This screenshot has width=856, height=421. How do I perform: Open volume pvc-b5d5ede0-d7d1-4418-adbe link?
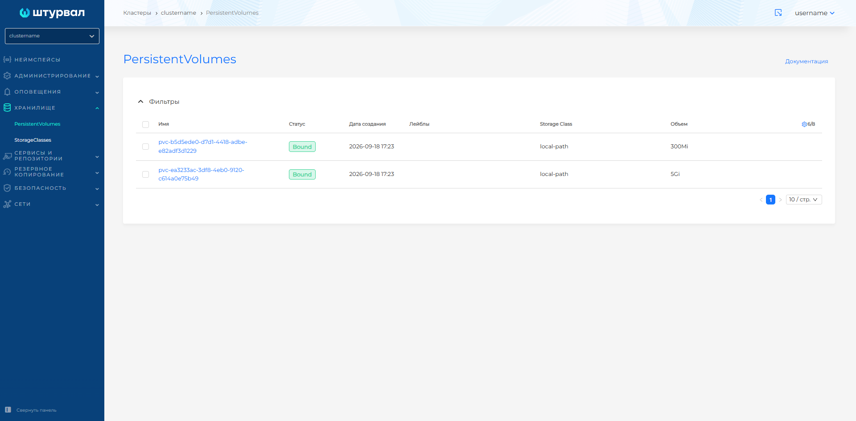click(203, 147)
